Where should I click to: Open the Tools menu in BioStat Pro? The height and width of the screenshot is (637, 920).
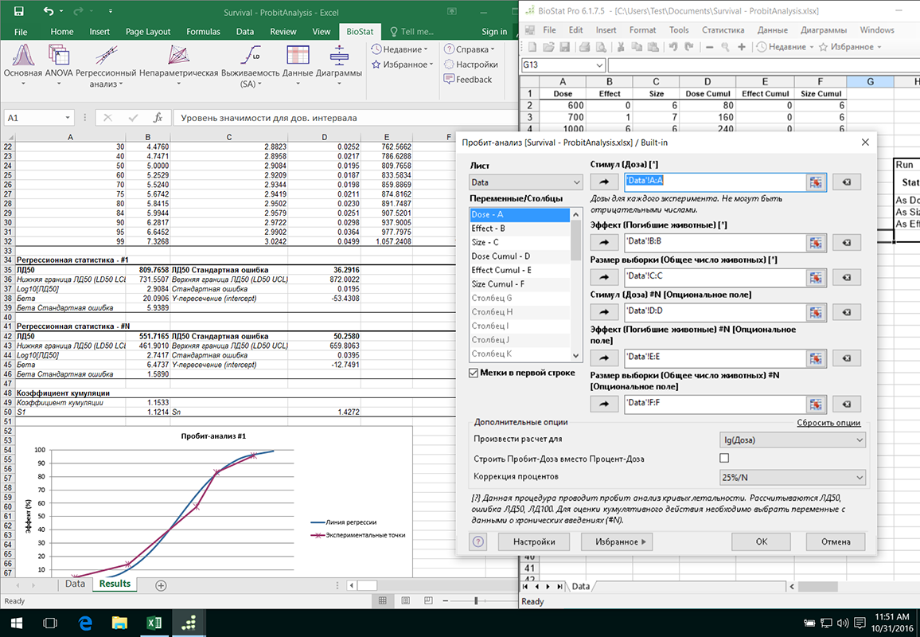[x=679, y=30]
